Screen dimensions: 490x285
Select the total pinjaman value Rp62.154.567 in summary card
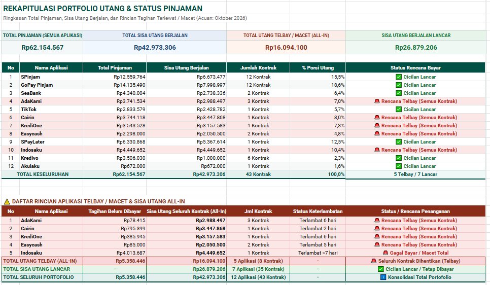click(43, 48)
